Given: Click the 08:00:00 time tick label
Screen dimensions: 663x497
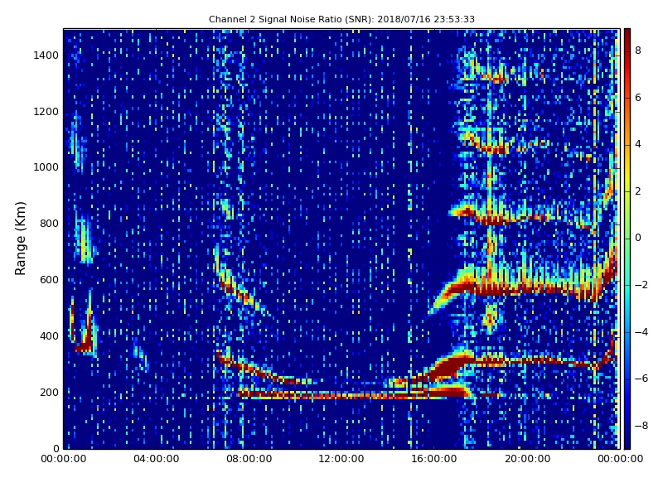Looking at the screenshot, I should (249, 459).
